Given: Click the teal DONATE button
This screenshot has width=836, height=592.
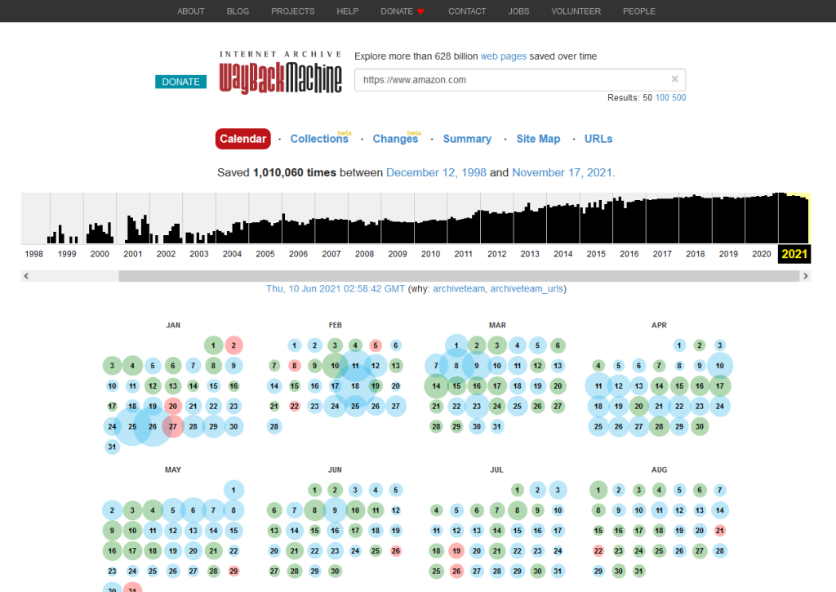Looking at the screenshot, I should [x=180, y=82].
